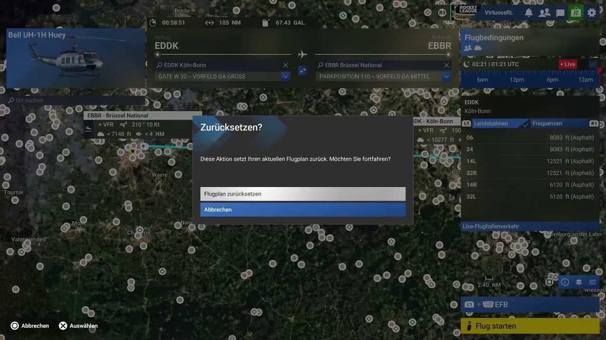606x340 pixels.
Task: Click the Auswählen hint with X icon
Action: pyautogui.click(x=78, y=326)
